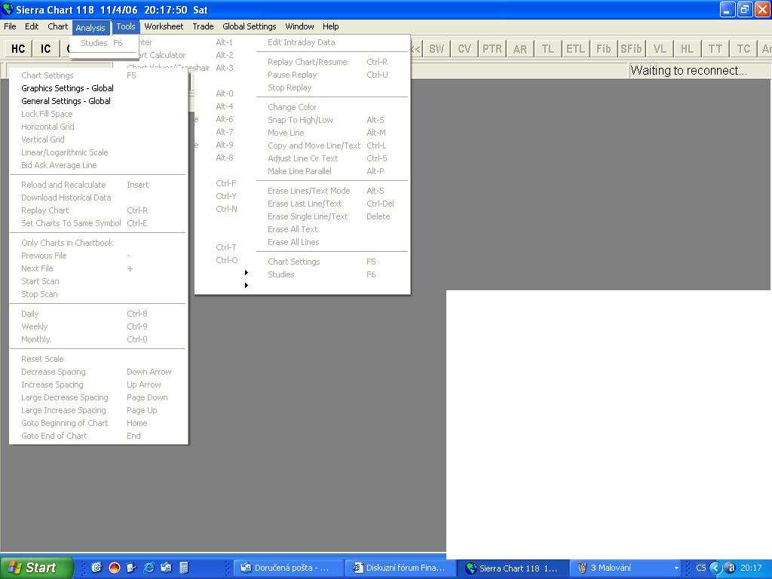Show hidden tray icons chevron
This screenshot has width=772, height=579.
715,568
